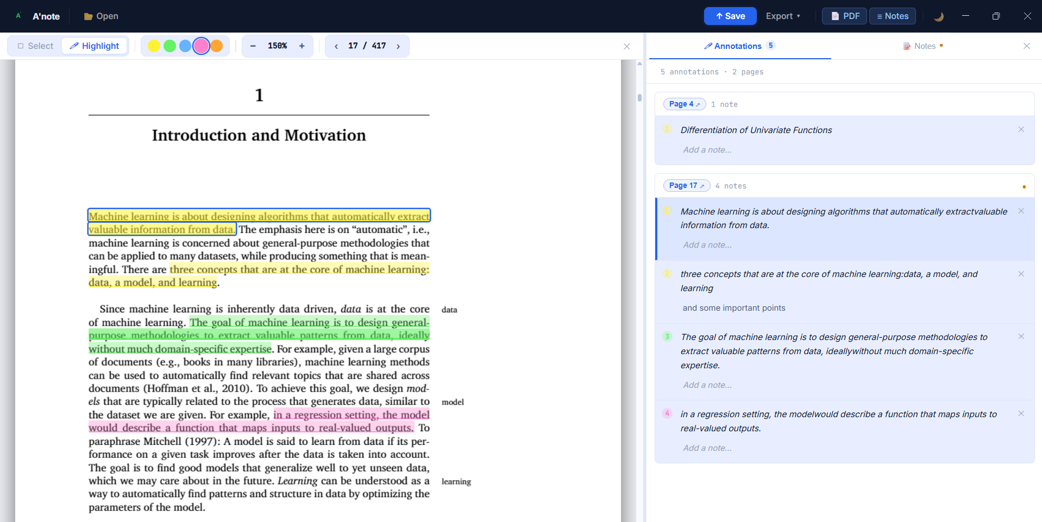The height and width of the screenshot is (522, 1042).
Task: Switch to the Notes tab
Action: 922,46
